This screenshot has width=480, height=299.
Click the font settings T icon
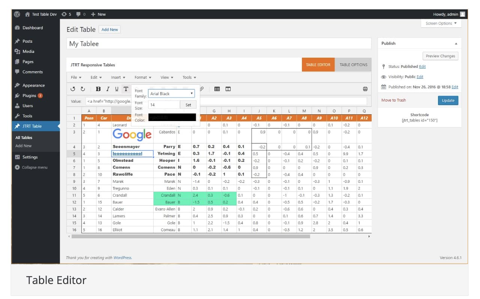[x=126, y=89]
